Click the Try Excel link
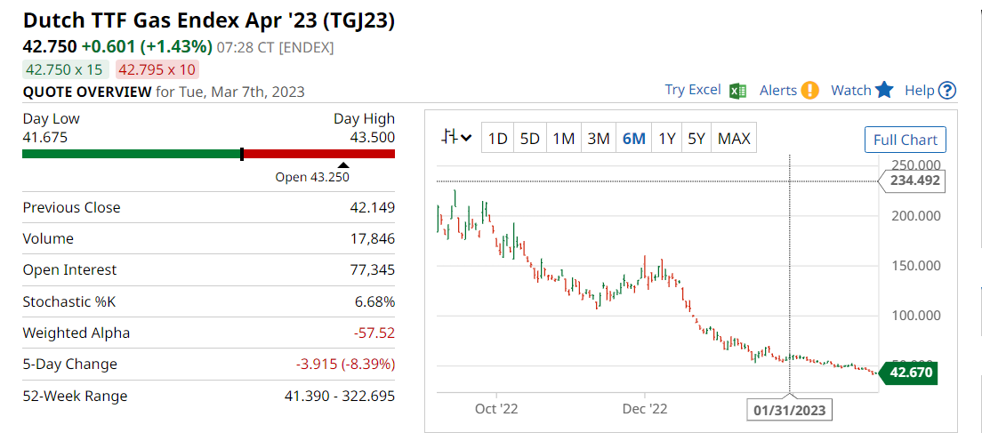982x433 pixels. [693, 90]
